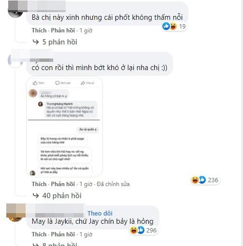
Task: Click the reply arrow icon next to 40 phản hồi
Action: coord(36,196)
